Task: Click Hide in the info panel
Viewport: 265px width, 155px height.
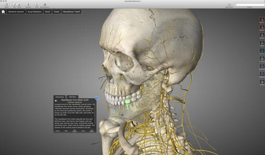Action: [66, 131]
